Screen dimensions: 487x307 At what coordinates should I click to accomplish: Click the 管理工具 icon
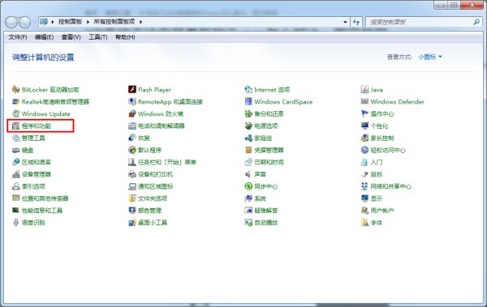point(16,138)
